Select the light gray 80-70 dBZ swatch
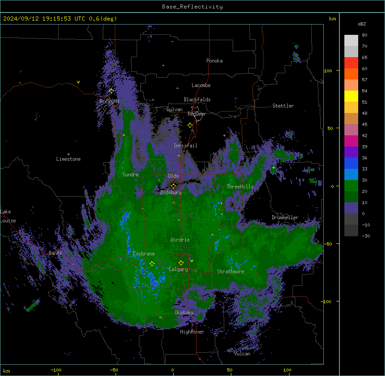 click(x=351, y=41)
